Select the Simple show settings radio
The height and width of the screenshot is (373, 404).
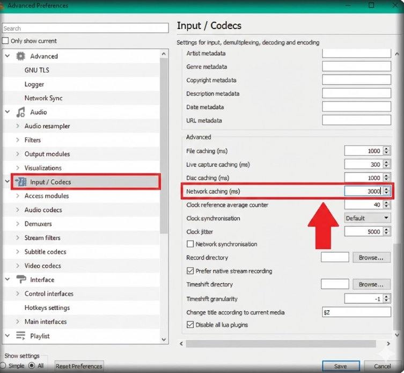pyautogui.click(x=3, y=365)
